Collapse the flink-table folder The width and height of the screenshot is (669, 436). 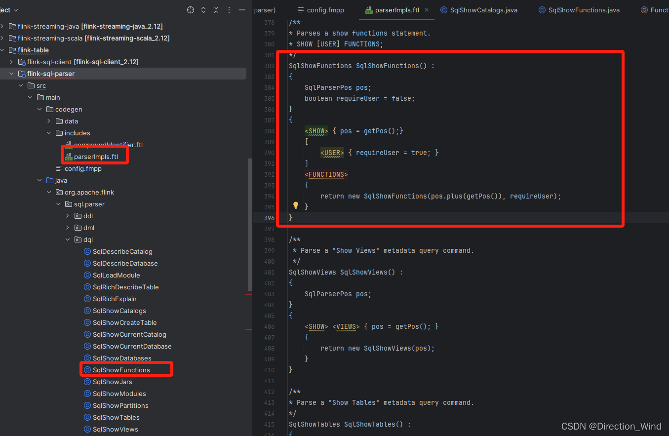[x=2, y=50]
